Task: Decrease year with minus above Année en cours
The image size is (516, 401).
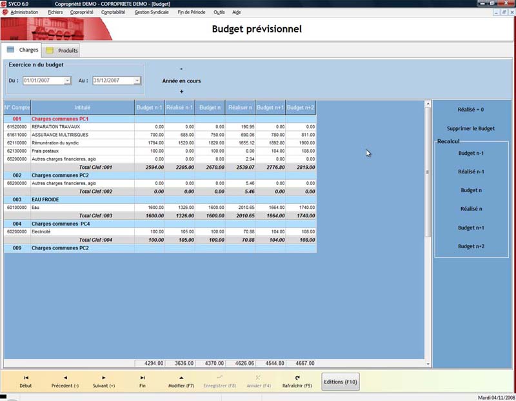Action: pos(181,69)
